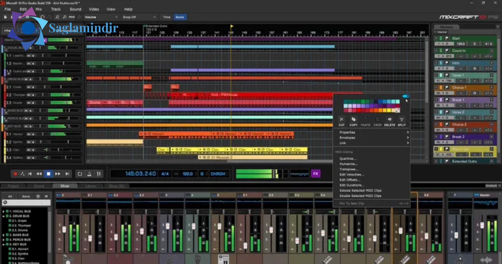The height and width of the screenshot is (264, 502).
Task: Toggle 2.3. Drums checkbox in mixer list
Action: click(x=10, y=230)
